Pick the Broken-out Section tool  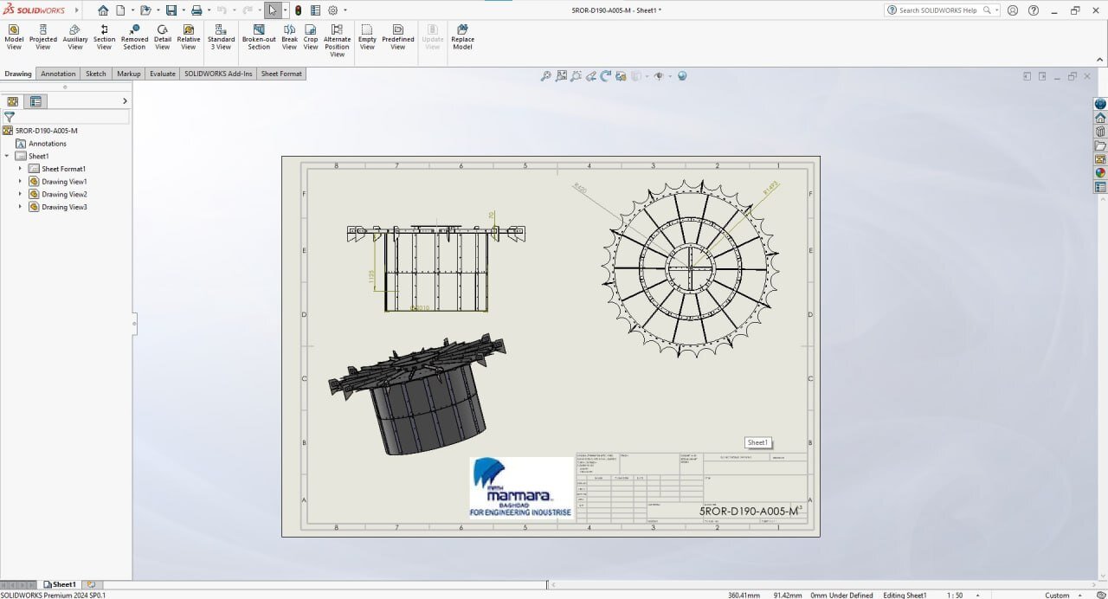click(259, 38)
